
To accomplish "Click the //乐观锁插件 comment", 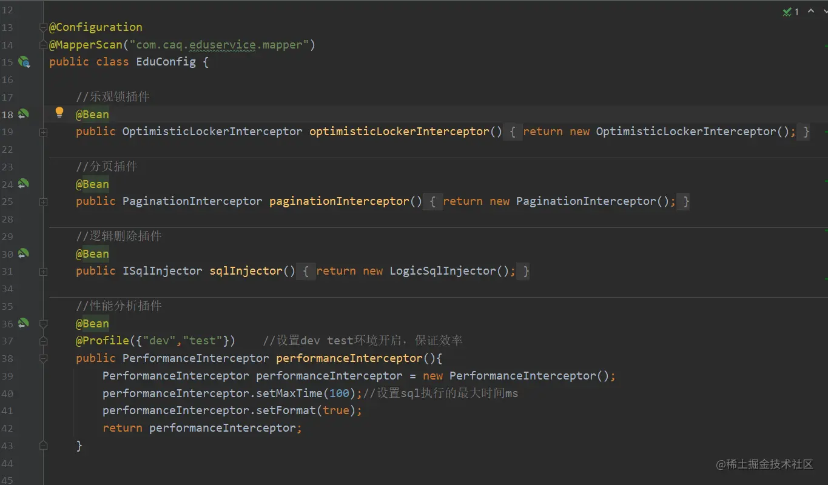I will pyautogui.click(x=113, y=97).
